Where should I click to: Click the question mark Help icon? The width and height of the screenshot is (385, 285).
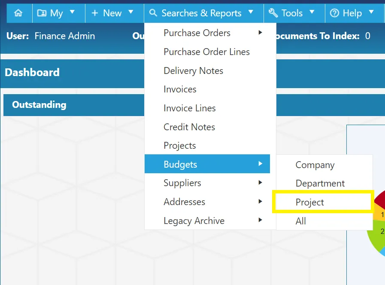[x=334, y=13]
